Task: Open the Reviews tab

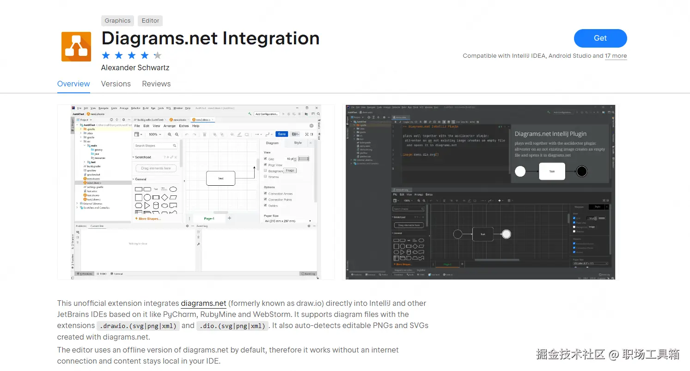Action: pyautogui.click(x=156, y=84)
